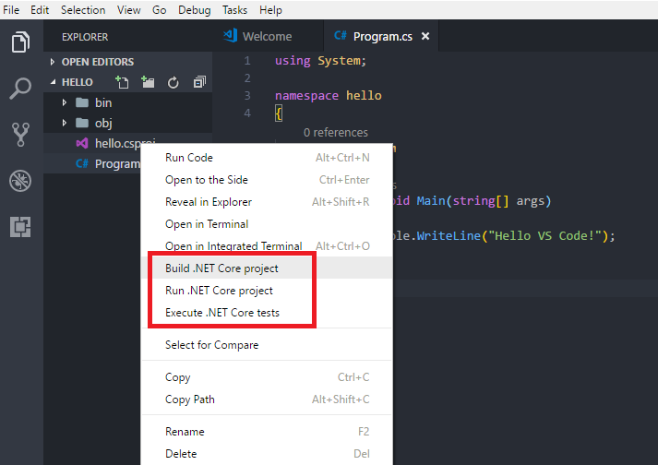This screenshot has height=465, width=658.
Task: Click 'using System;' on line 1
Action: [x=320, y=61]
